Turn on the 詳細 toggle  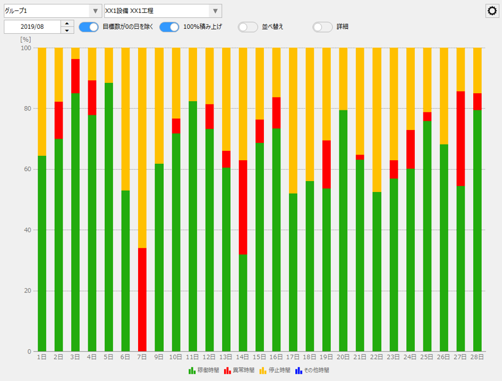[x=322, y=27]
